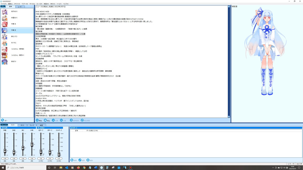Open the ヘルプ menu

(66, 4)
